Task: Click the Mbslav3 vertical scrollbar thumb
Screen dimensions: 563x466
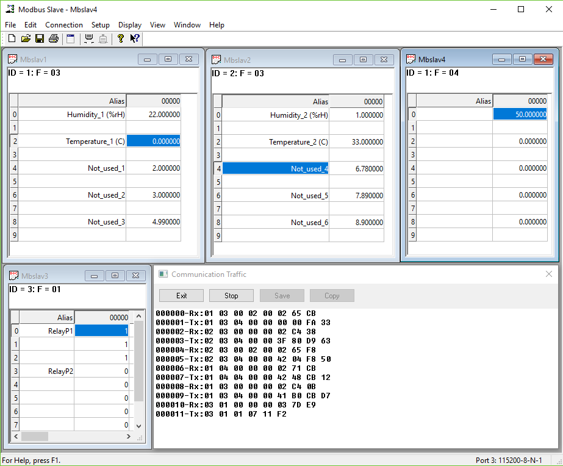Action: tap(139, 361)
